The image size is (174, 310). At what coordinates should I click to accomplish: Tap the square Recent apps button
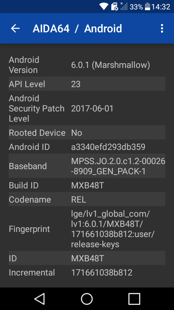coord(134,298)
